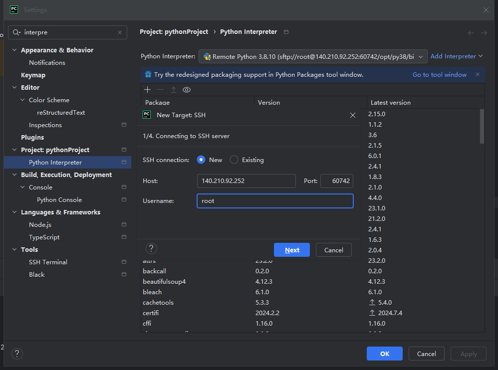Click the project icon next to Inspections

tap(124, 125)
